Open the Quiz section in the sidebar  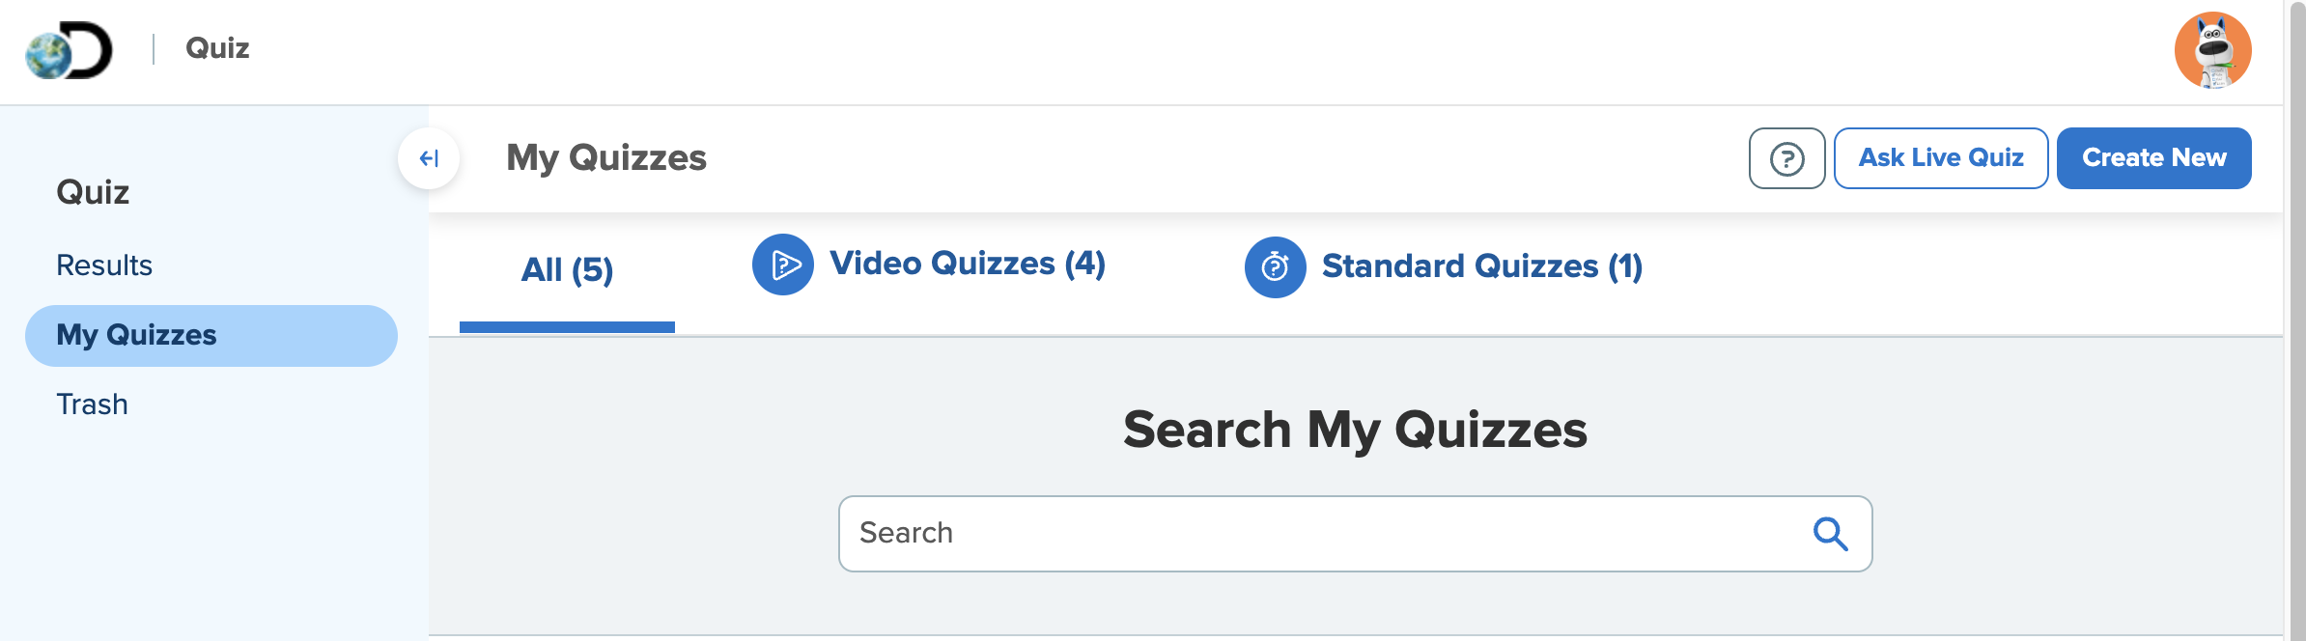point(92,191)
